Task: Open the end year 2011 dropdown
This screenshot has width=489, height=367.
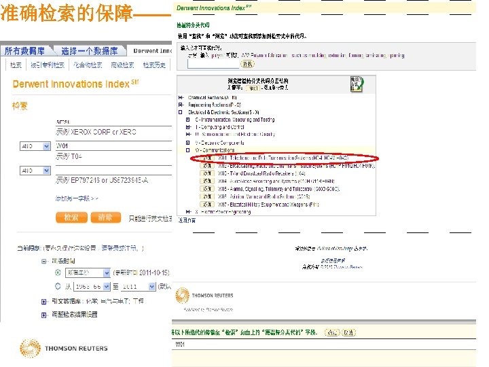Action: tap(137, 287)
